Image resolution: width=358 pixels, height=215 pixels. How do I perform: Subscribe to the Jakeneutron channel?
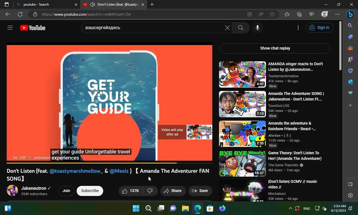[90, 191]
